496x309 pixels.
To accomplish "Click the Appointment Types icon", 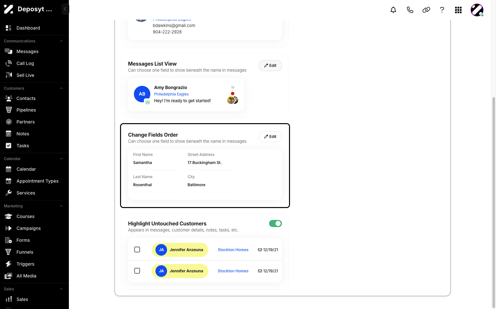I will [9, 181].
